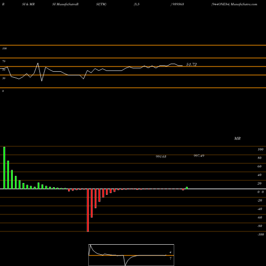
Task: Click the longest red bar reaching -100
Action: click(88, 210)
